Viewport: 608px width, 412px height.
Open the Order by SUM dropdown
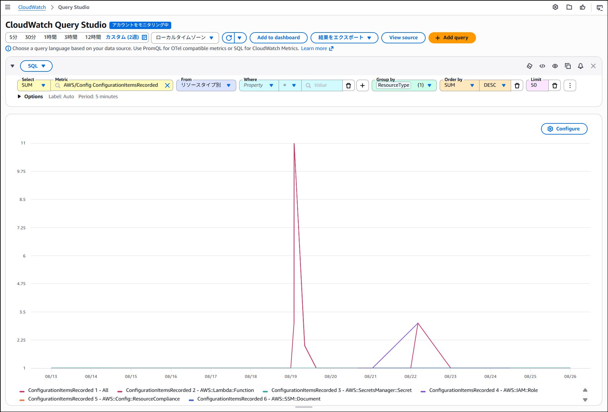pyautogui.click(x=459, y=85)
